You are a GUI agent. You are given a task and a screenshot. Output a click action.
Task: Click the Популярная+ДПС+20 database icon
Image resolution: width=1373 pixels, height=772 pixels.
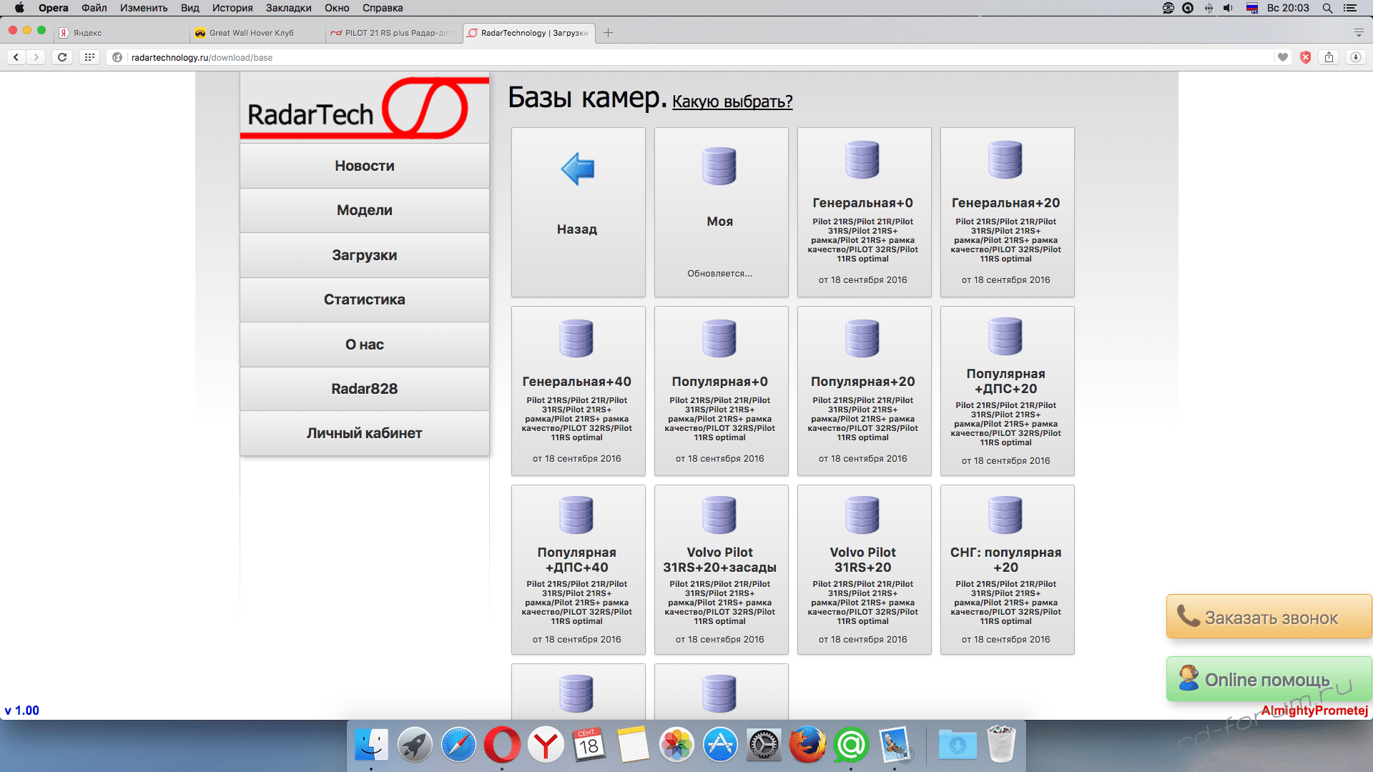point(1005,336)
